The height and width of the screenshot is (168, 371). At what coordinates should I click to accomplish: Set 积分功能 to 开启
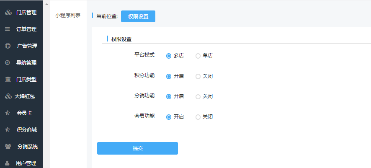point(169,76)
